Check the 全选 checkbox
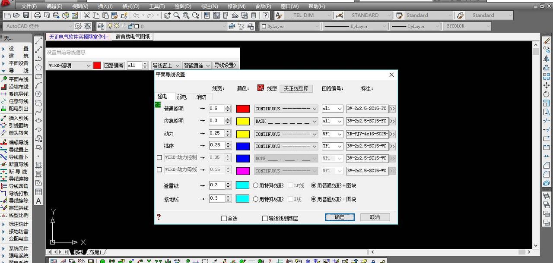 (x=223, y=218)
